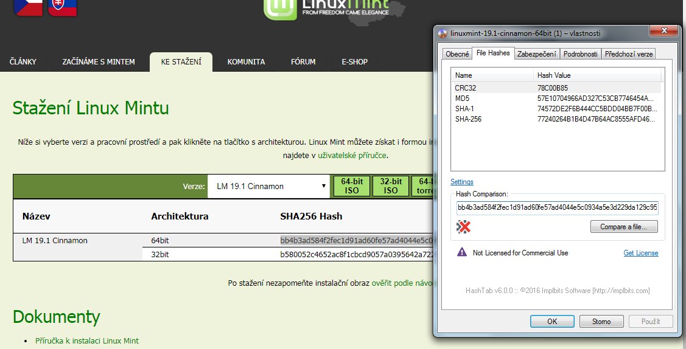This screenshot has height=349, width=686.
Task: Open the HashTab Settings link
Action: point(462,182)
